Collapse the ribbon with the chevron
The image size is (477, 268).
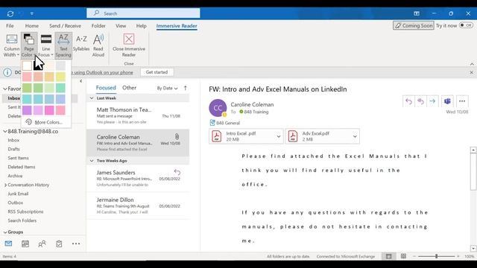pyautogui.click(x=472, y=64)
